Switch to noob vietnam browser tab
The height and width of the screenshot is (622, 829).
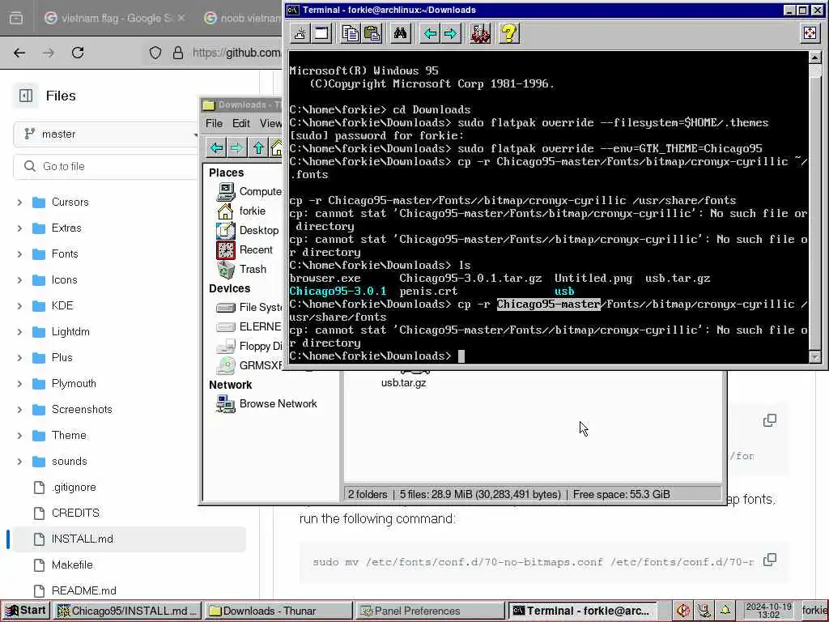point(242,18)
